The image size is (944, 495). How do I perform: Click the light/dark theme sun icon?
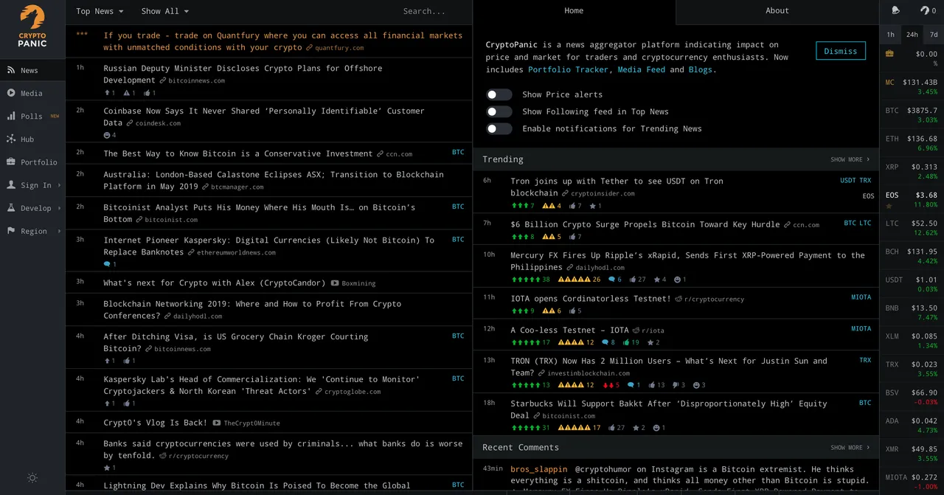click(32, 478)
